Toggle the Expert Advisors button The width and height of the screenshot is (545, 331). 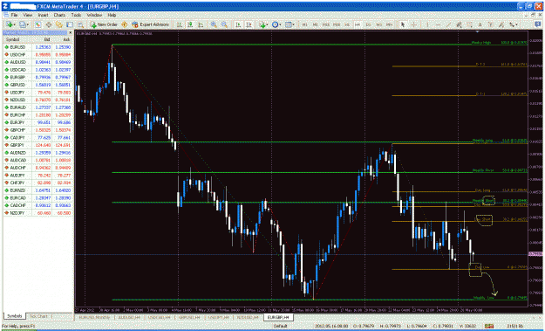(x=150, y=24)
